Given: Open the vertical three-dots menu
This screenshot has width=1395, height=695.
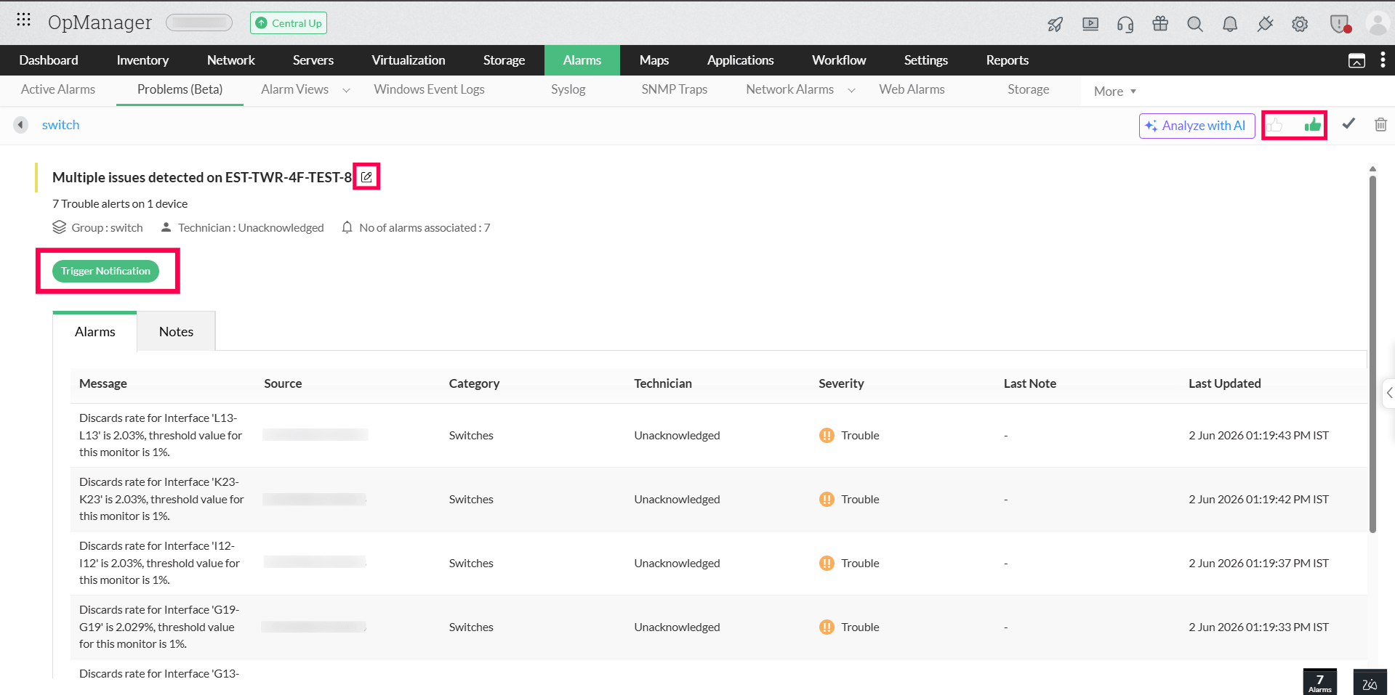Looking at the screenshot, I should [1383, 60].
